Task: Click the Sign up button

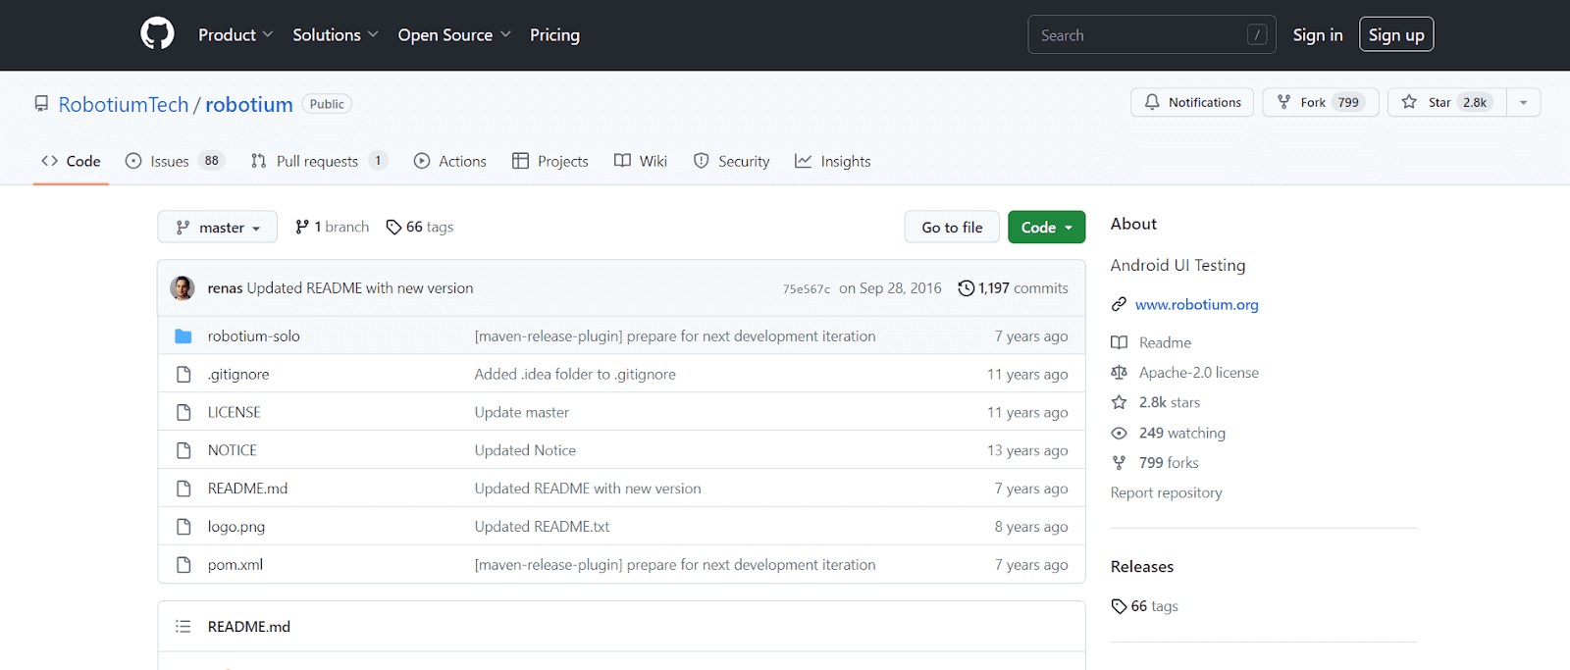Action: point(1395,35)
